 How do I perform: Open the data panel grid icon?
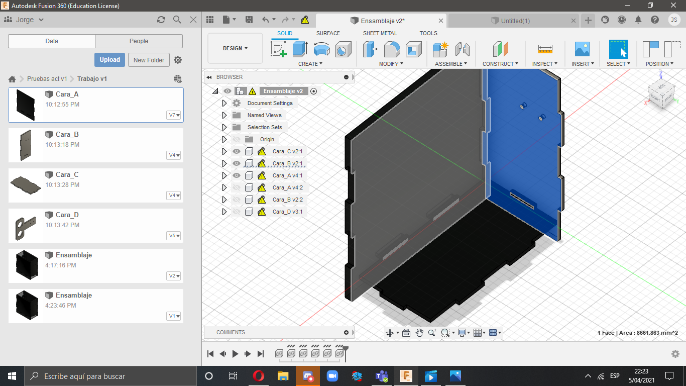210,20
